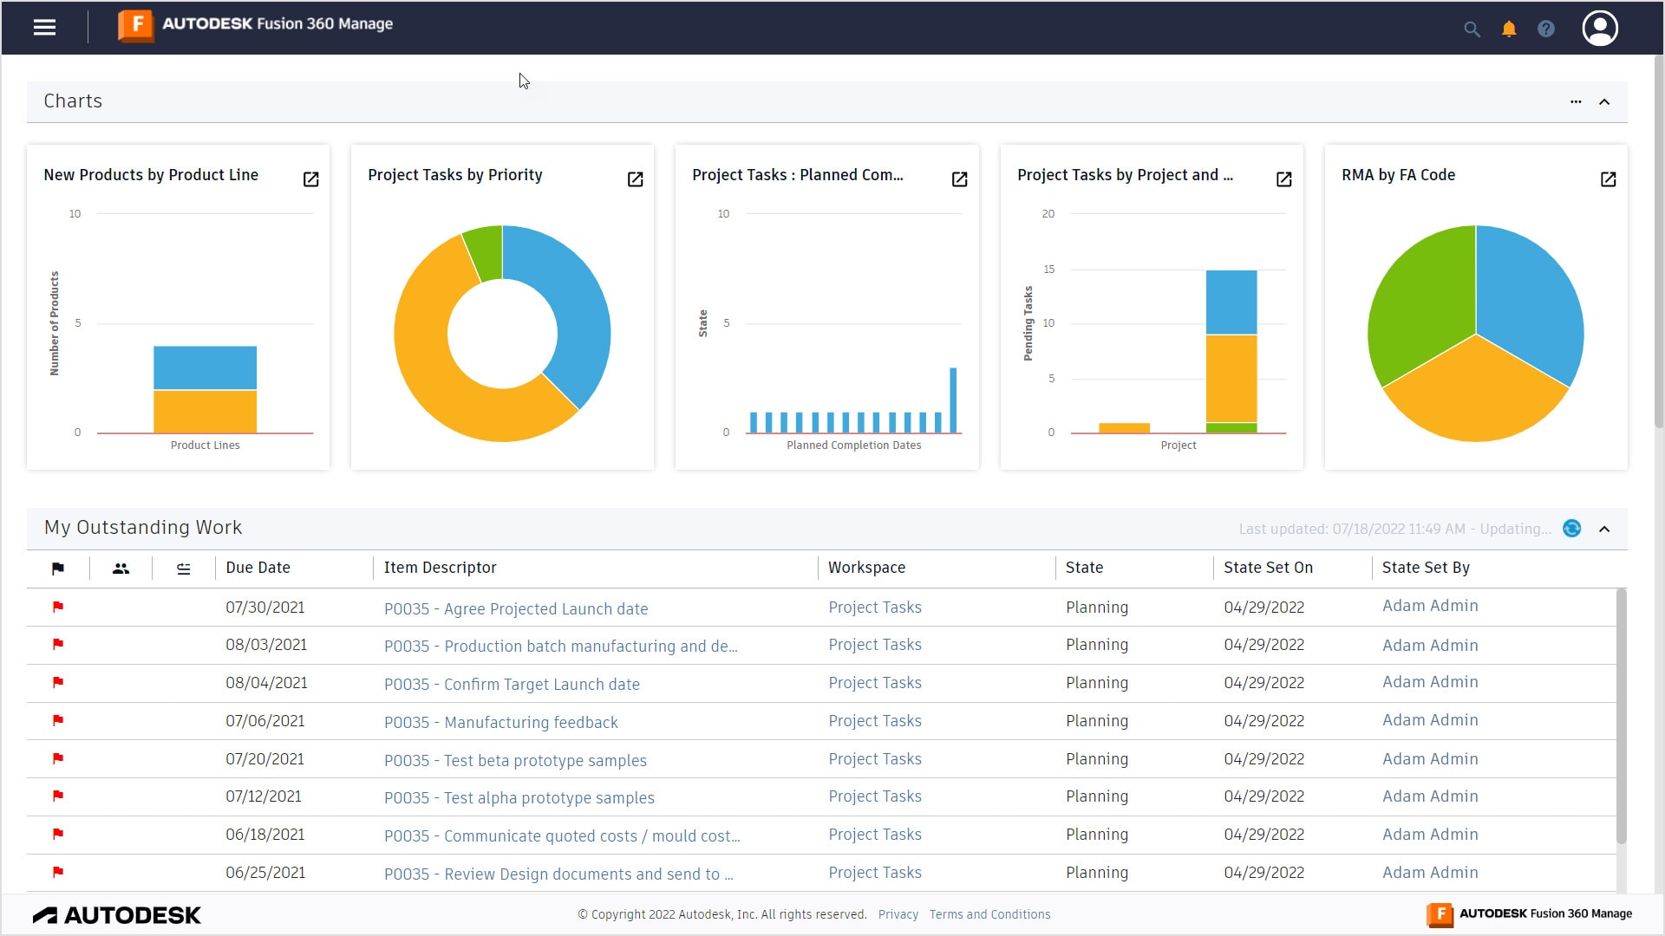Viewport: 1665px width, 936px height.
Task: Open 'P0035 - Manufacturing feedback' task
Action: [x=501, y=722]
